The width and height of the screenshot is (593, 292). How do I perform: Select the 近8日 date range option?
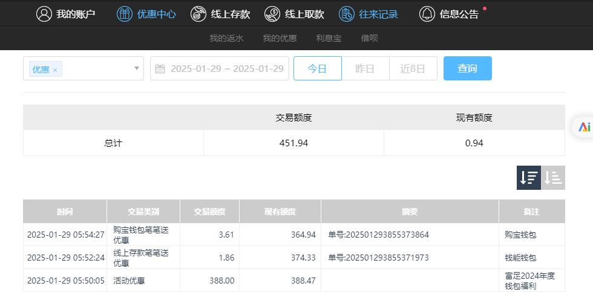(x=413, y=68)
